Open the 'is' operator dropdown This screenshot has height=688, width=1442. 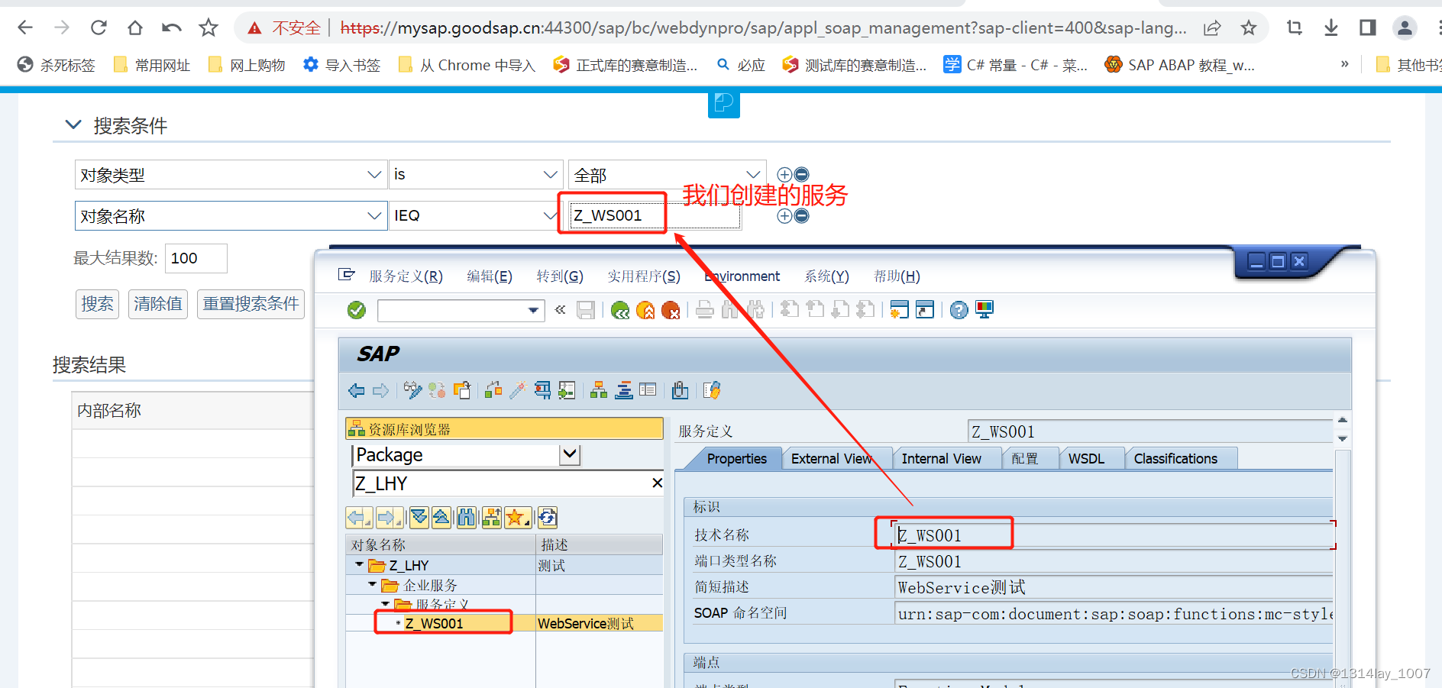550,175
